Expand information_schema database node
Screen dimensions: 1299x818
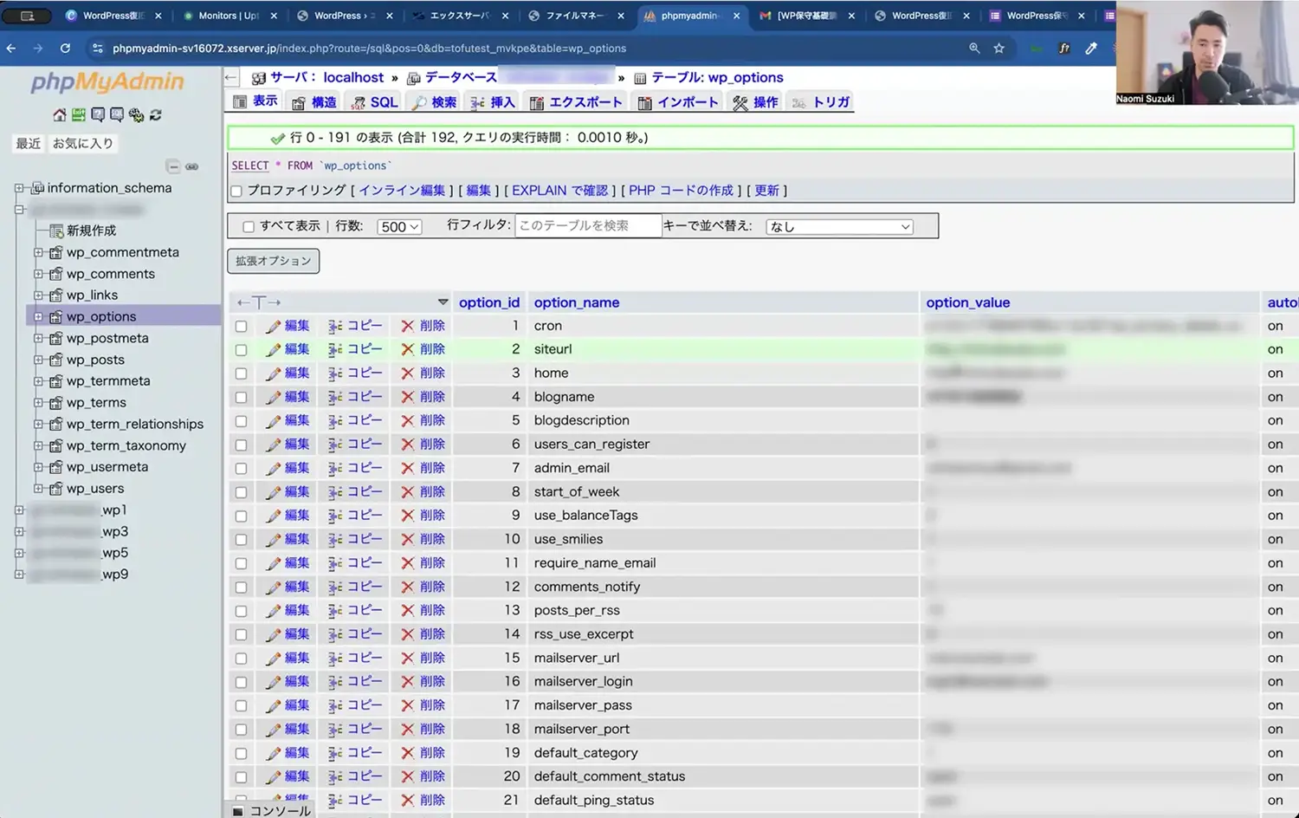point(19,188)
